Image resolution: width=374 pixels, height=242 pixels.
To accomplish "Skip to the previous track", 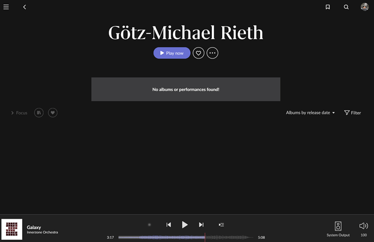I will pyautogui.click(x=169, y=225).
